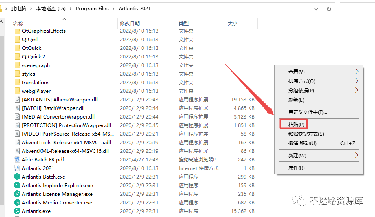The height and width of the screenshot is (217, 375).
Task: Select file name Artlantis License Manager.exe
Action: point(57,194)
